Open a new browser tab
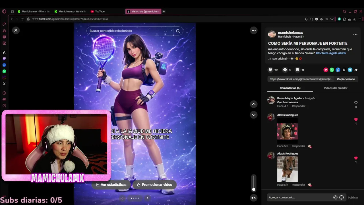This screenshot has height=205, width=364. point(164,11)
